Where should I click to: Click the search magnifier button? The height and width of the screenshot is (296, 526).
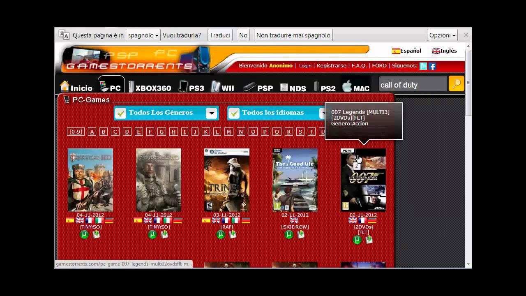[x=456, y=83]
